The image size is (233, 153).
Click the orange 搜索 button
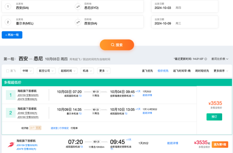117,45
